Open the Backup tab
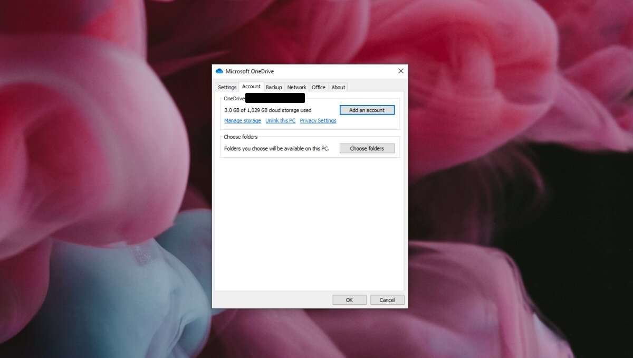Screen dimensions: 633x358 [x=273, y=87]
